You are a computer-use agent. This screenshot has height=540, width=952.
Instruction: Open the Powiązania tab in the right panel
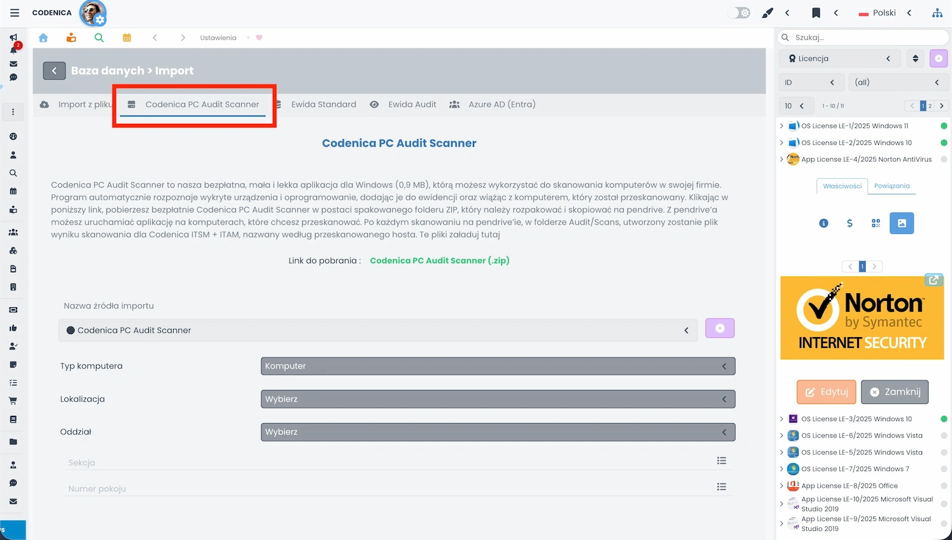click(892, 187)
